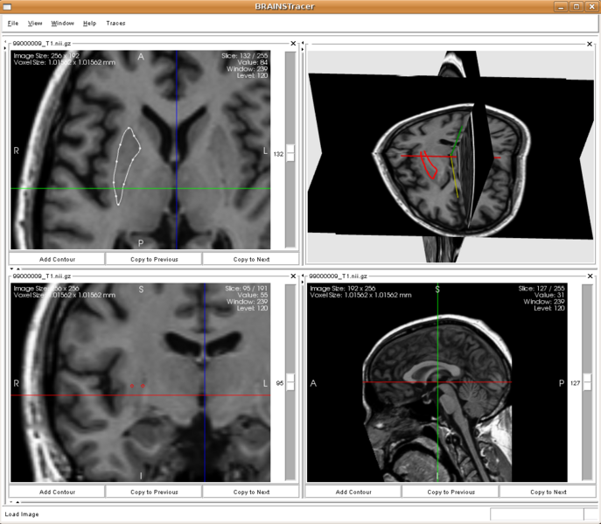This screenshot has height=524, width=601.
Task: Click the sagittal view title 99000009_T1.nii.gz
Action: click(x=338, y=276)
